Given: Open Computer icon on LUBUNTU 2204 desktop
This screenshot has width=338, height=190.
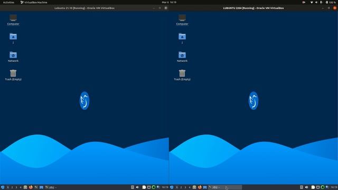Looking at the screenshot, I should (182, 20).
